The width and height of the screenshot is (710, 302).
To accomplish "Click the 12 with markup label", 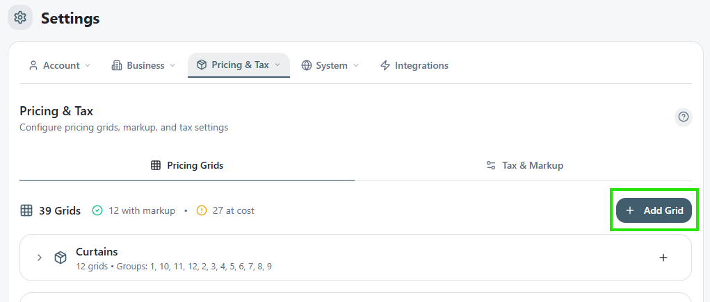I will coord(142,210).
